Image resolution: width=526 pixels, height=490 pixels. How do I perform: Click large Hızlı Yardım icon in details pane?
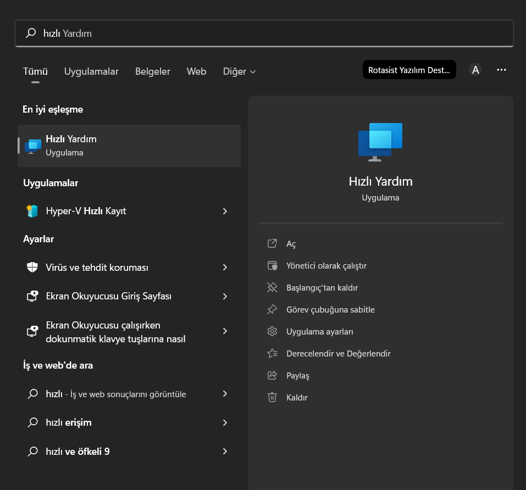click(380, 142)
